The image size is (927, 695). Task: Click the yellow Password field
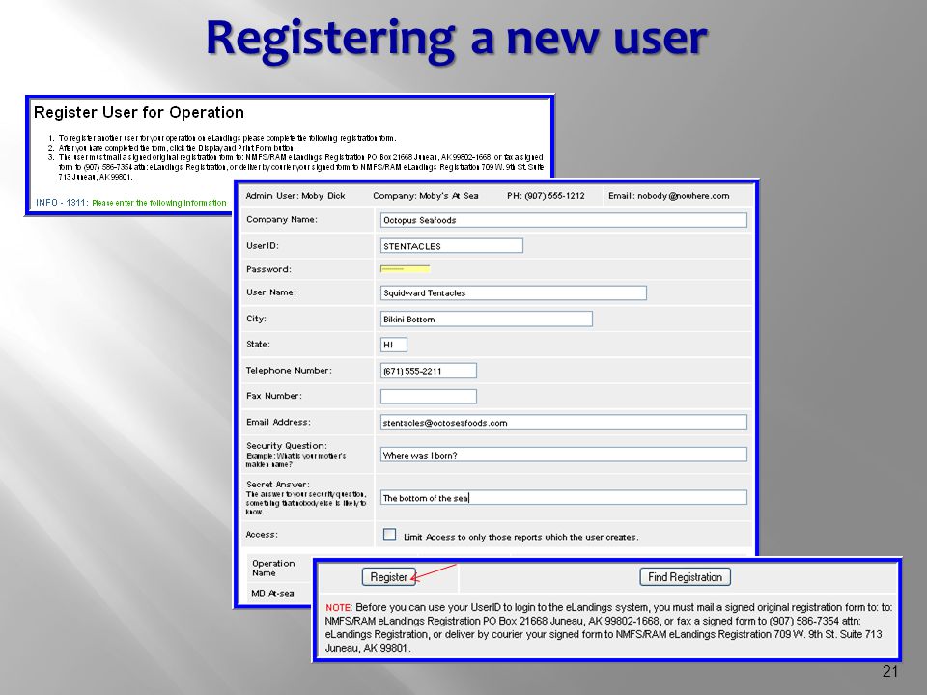click(405, 269)
